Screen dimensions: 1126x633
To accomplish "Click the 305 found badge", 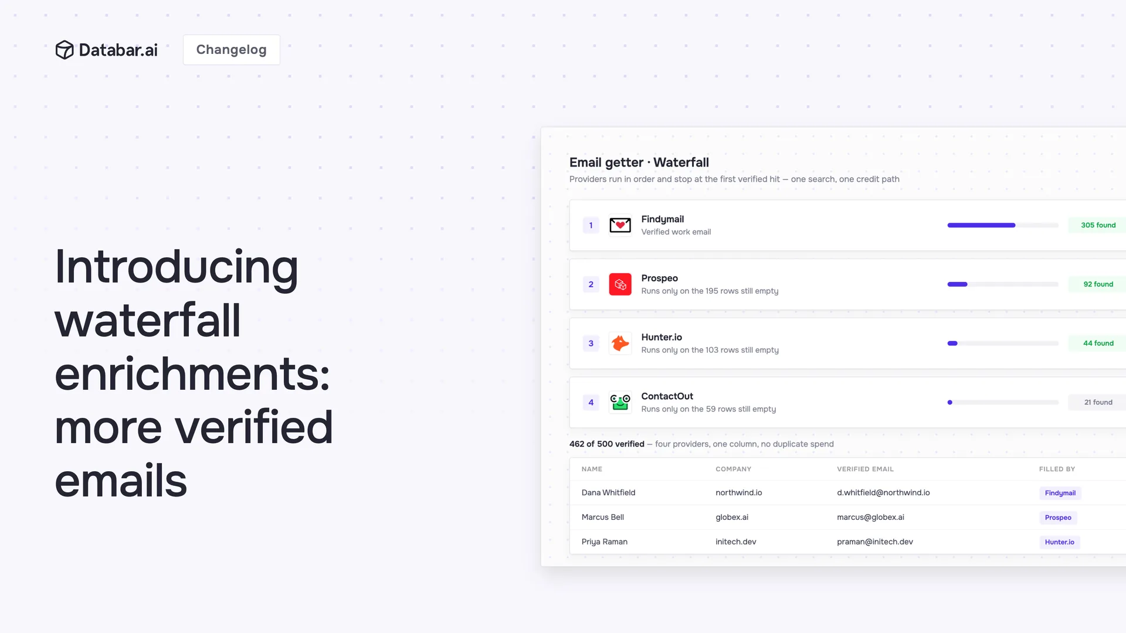I will (1098, 225).
